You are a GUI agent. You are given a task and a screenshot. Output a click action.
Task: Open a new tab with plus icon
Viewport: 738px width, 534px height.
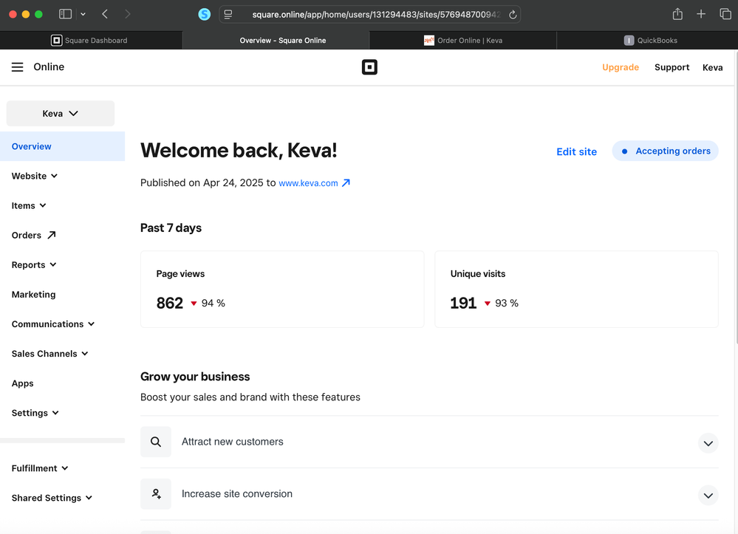pos(701,14)
